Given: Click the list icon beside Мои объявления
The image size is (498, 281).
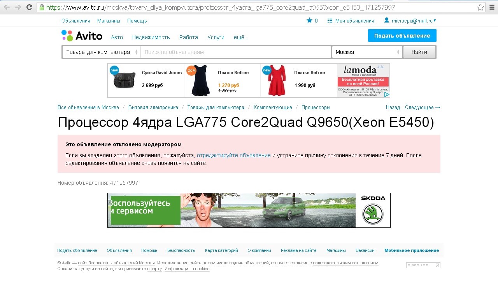Looking at the screenshot, I should [330, 21].
